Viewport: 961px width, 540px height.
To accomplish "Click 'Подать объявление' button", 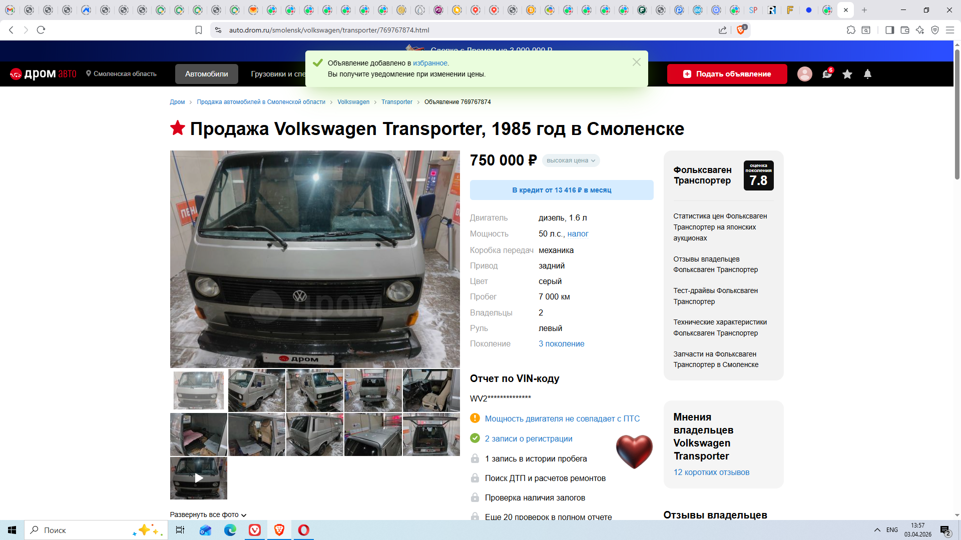I will (x=727, y=74).
